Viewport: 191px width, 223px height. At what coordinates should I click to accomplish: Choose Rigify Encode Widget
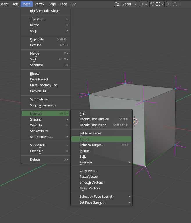click(x=45, y=11)
